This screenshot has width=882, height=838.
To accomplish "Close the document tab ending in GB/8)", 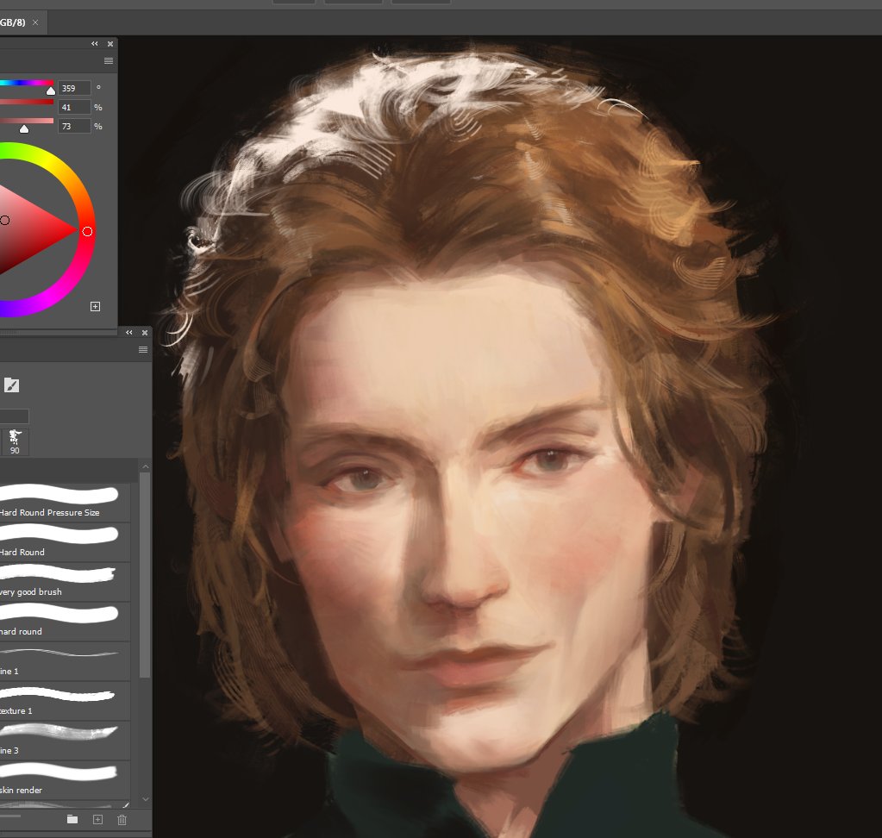I will pos(35,22).
